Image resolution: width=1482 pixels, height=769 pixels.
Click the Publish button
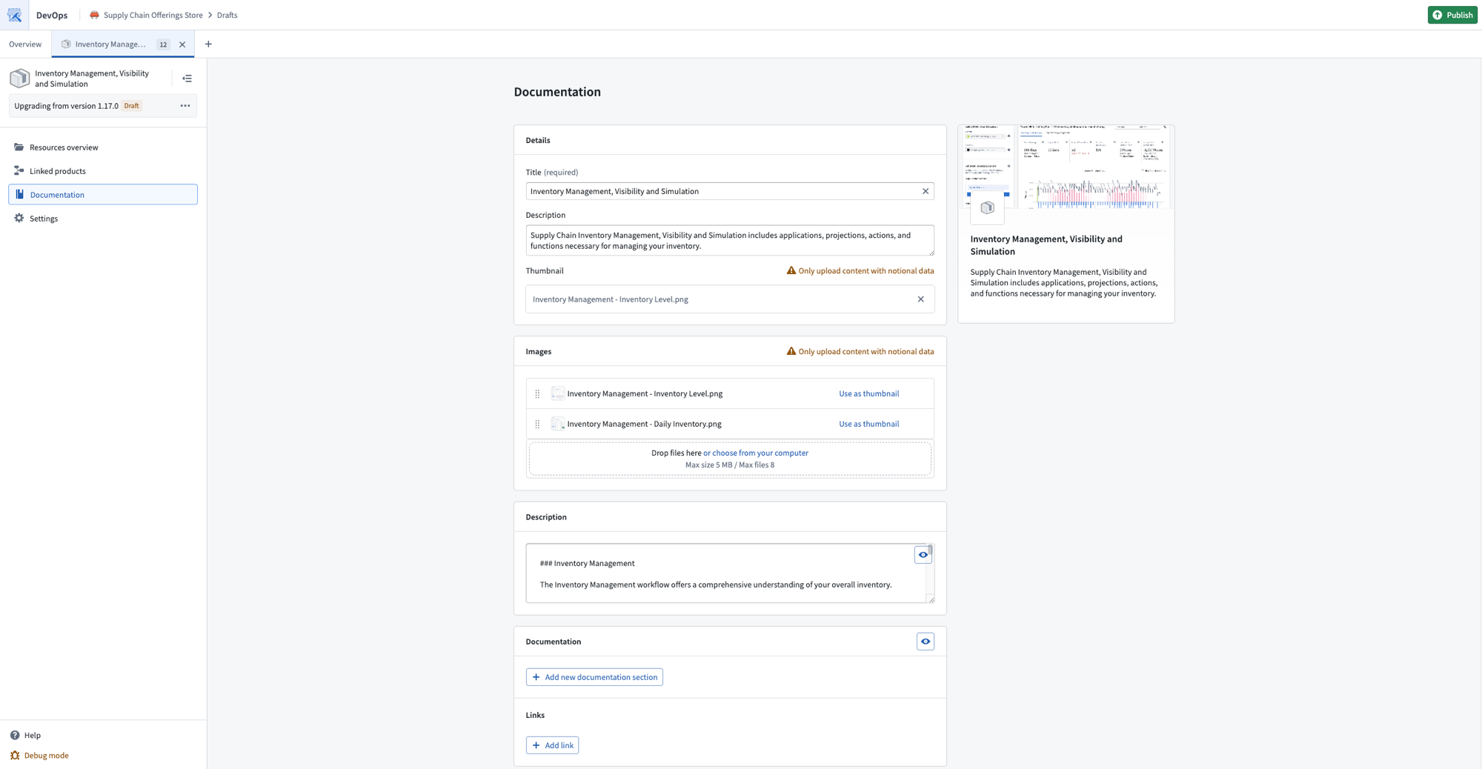click(1452, 15)
